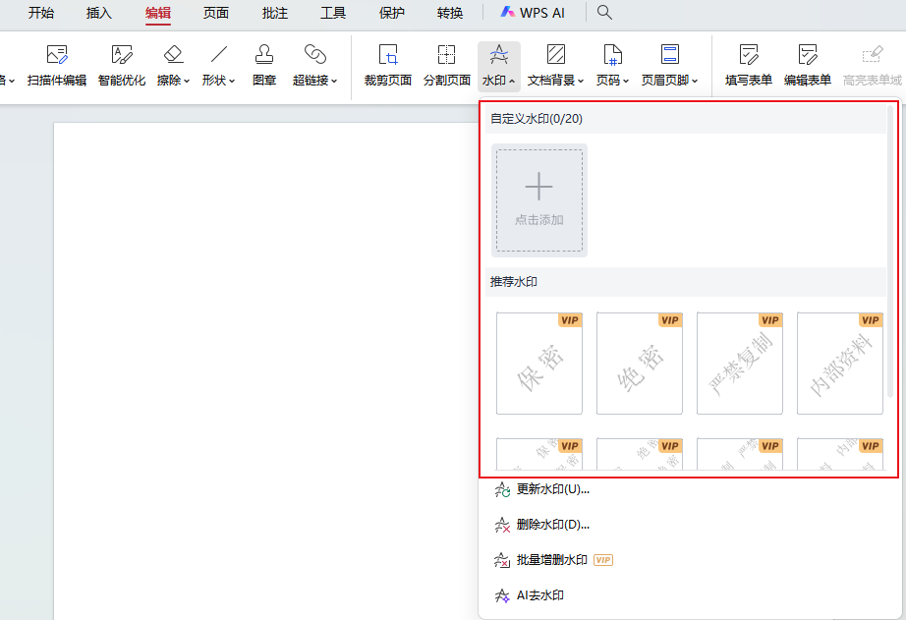Image resolution: width=906 pixels, height=620 pixels.
Task: Expand the 页眉页脚 dropdown arrow
Action: click(x=695, y=81)
